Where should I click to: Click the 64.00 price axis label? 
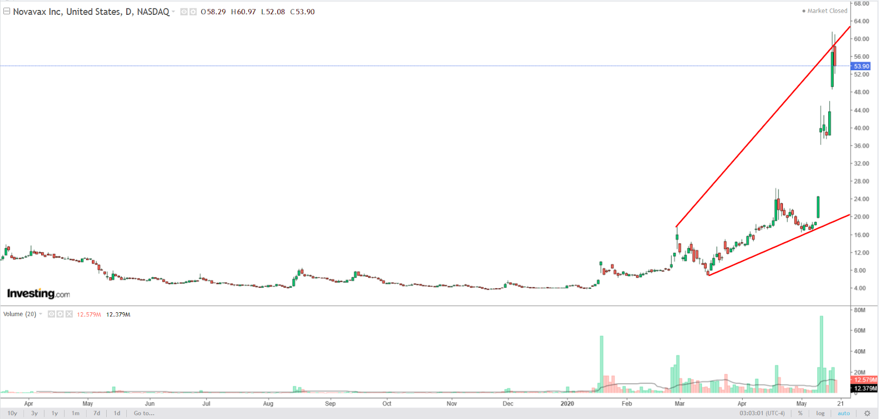(x=862, y=21)
